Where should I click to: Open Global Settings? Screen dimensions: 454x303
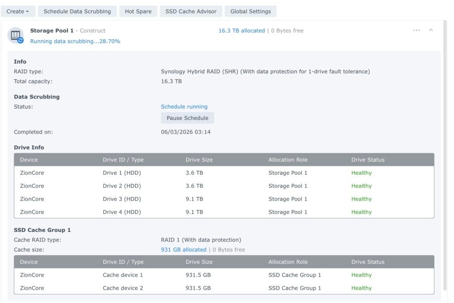[x=250, y=11]
